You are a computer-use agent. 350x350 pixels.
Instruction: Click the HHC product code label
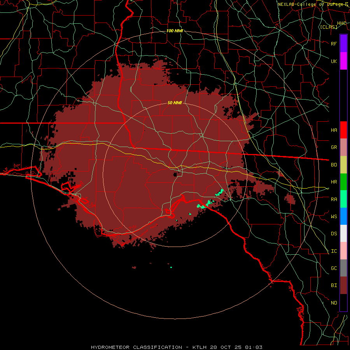click(342, 23)
